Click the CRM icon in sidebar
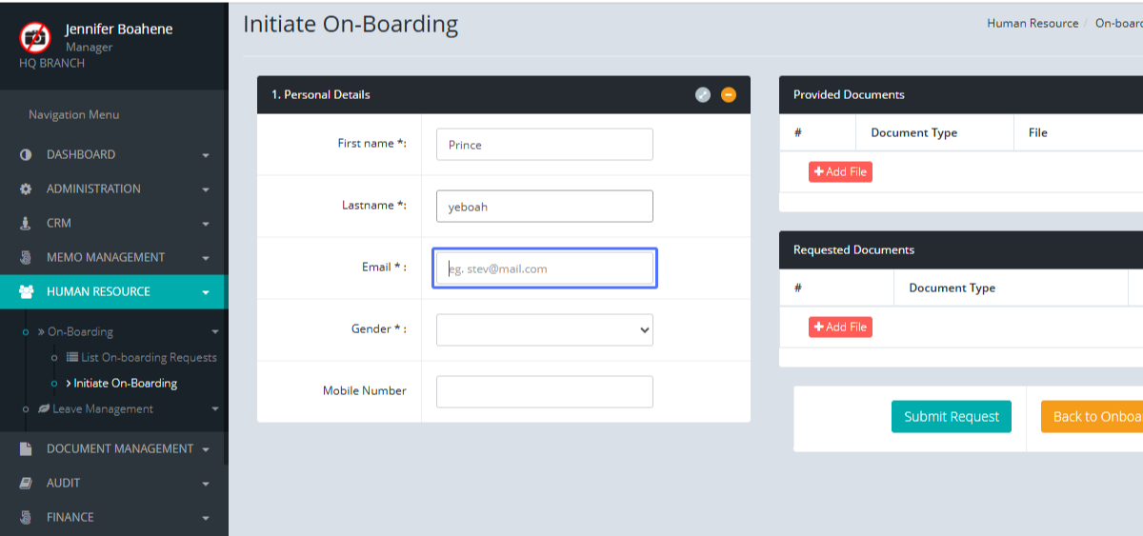 (x=26, y=224)
